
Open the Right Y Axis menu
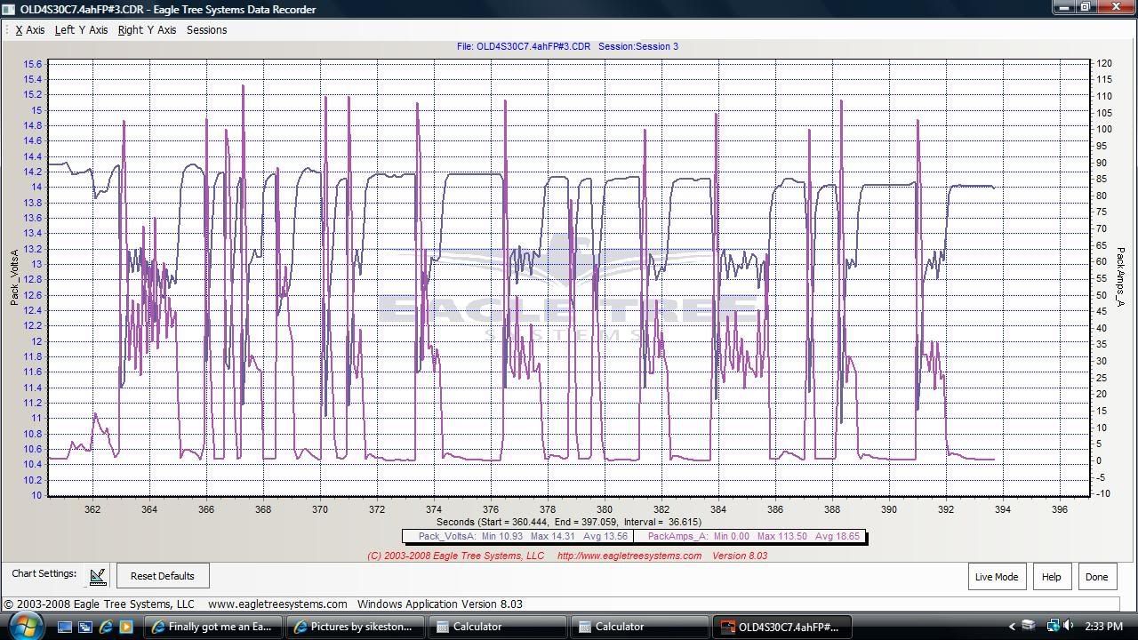(147, 30)
